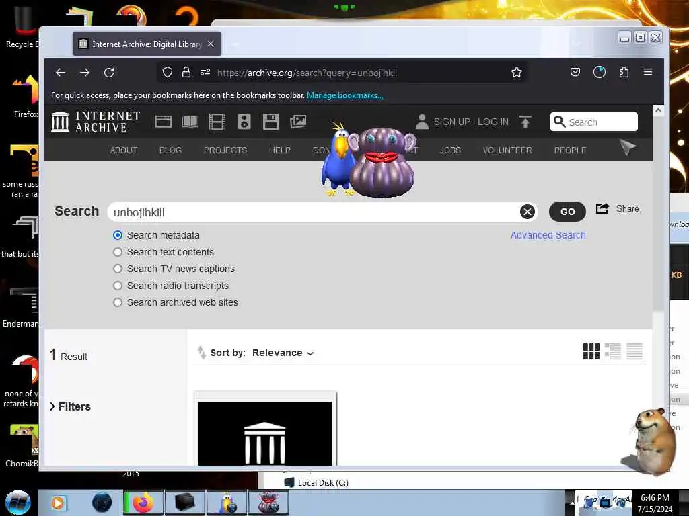The height and width of the screenshot is (516, 689).
Task: Open the Texts book icon
Action: [190, 122]
